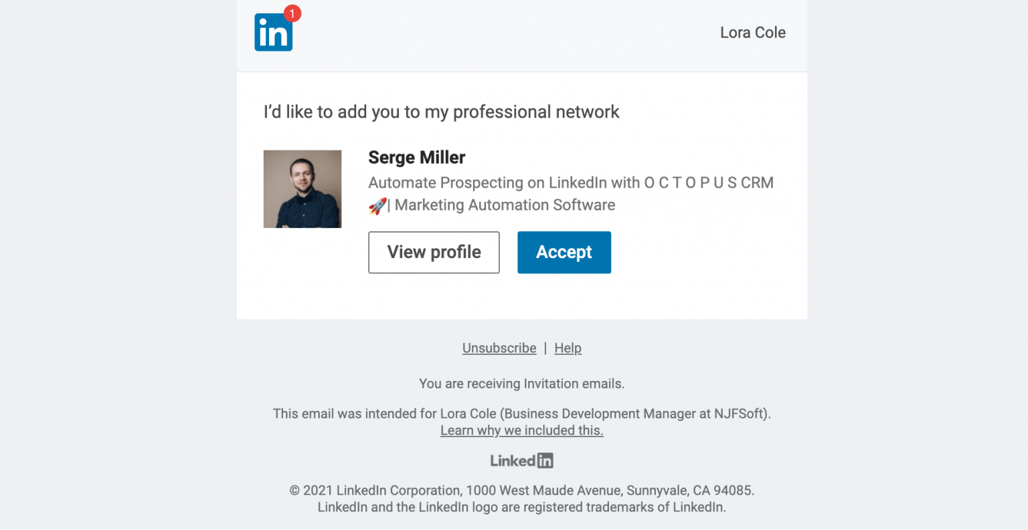Click the Unsubscribe link

click(x=499, y=348)
